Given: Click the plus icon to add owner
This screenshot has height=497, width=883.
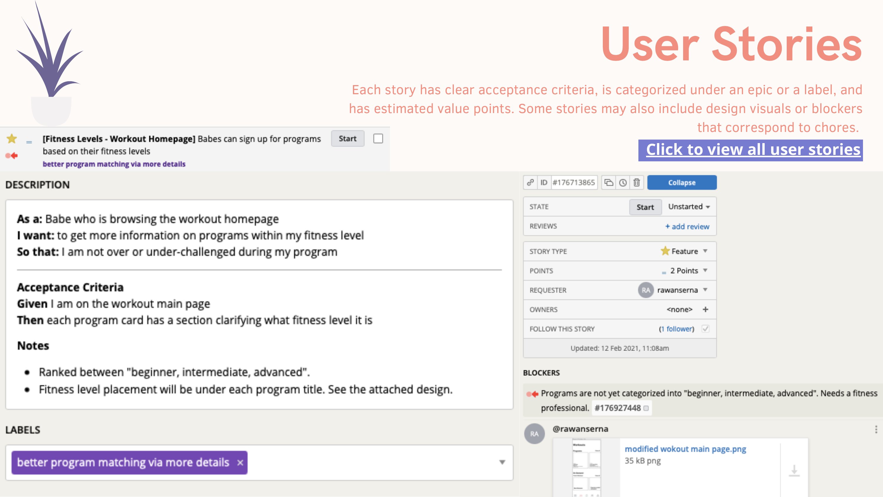Looking at the screenshot, I should tap(705, 309).
